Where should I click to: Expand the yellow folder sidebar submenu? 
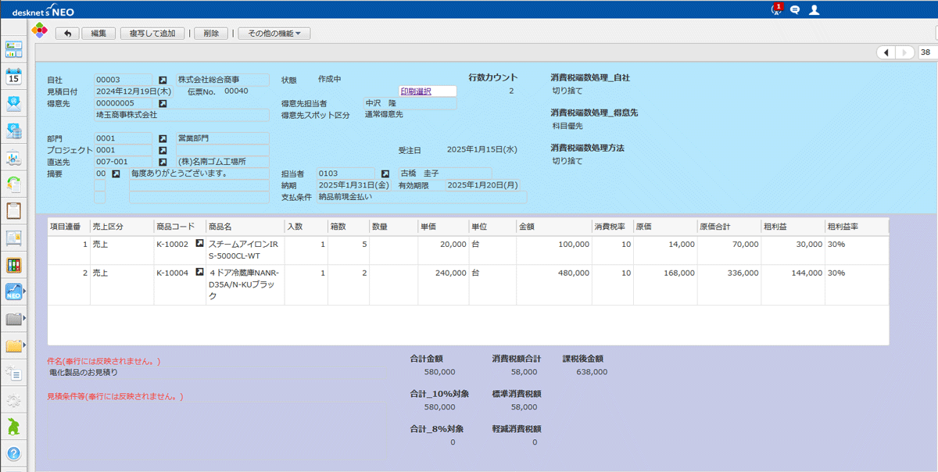pos(24,345)
